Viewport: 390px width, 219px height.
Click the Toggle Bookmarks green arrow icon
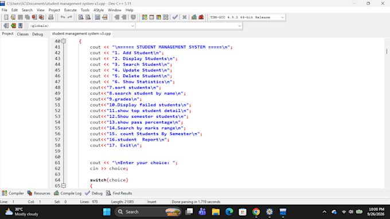pyautogui.click(x=13, y=26)
